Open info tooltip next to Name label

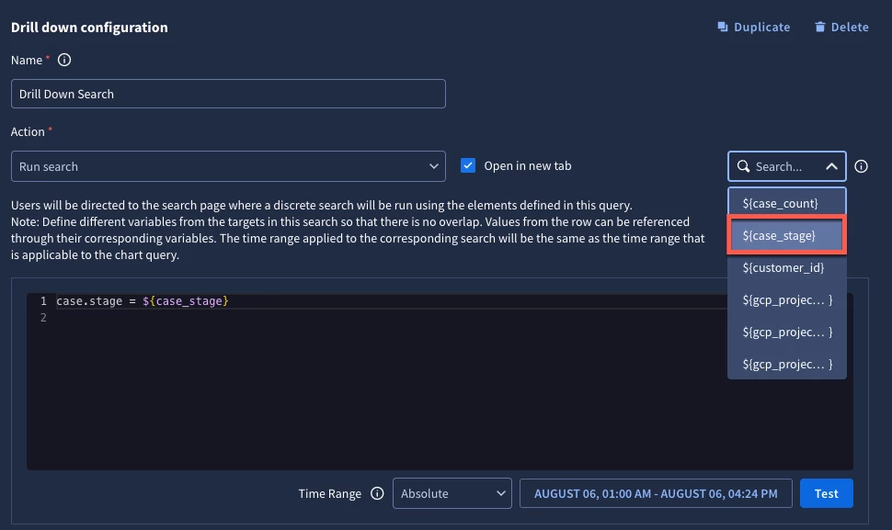pos(64,60)
